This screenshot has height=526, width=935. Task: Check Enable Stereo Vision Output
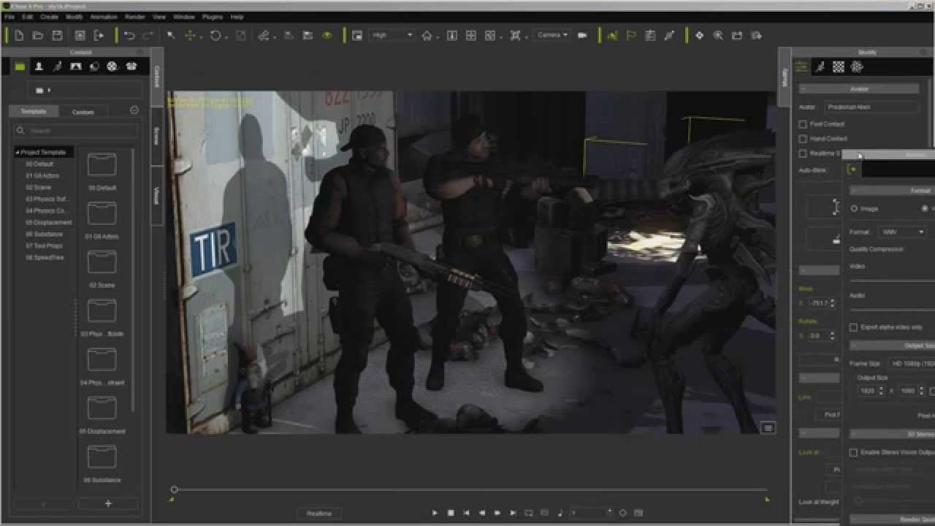pos(853,453)
